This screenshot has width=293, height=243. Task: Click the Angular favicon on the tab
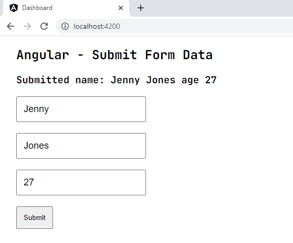pyautogui.click(x=14, y=8)
